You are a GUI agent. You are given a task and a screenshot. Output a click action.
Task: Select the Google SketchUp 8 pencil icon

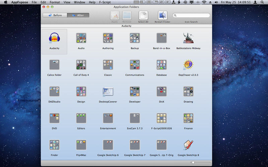188,145
